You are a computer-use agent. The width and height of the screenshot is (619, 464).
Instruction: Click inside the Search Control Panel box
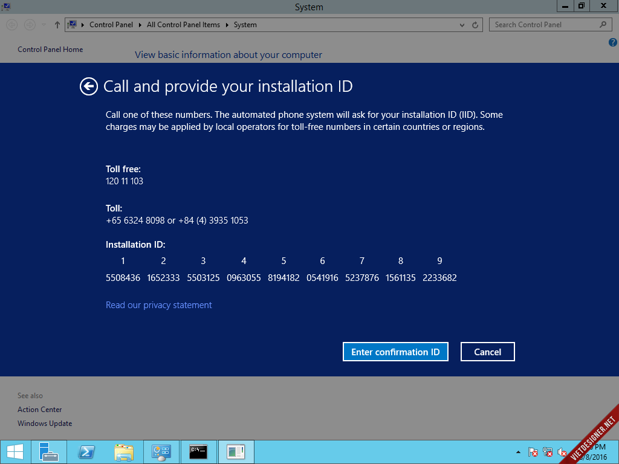[544, 25]
